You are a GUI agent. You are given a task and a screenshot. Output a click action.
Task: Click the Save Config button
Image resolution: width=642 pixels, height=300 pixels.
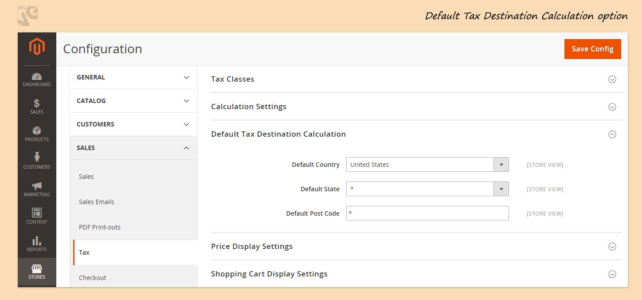tap(592, 49)
